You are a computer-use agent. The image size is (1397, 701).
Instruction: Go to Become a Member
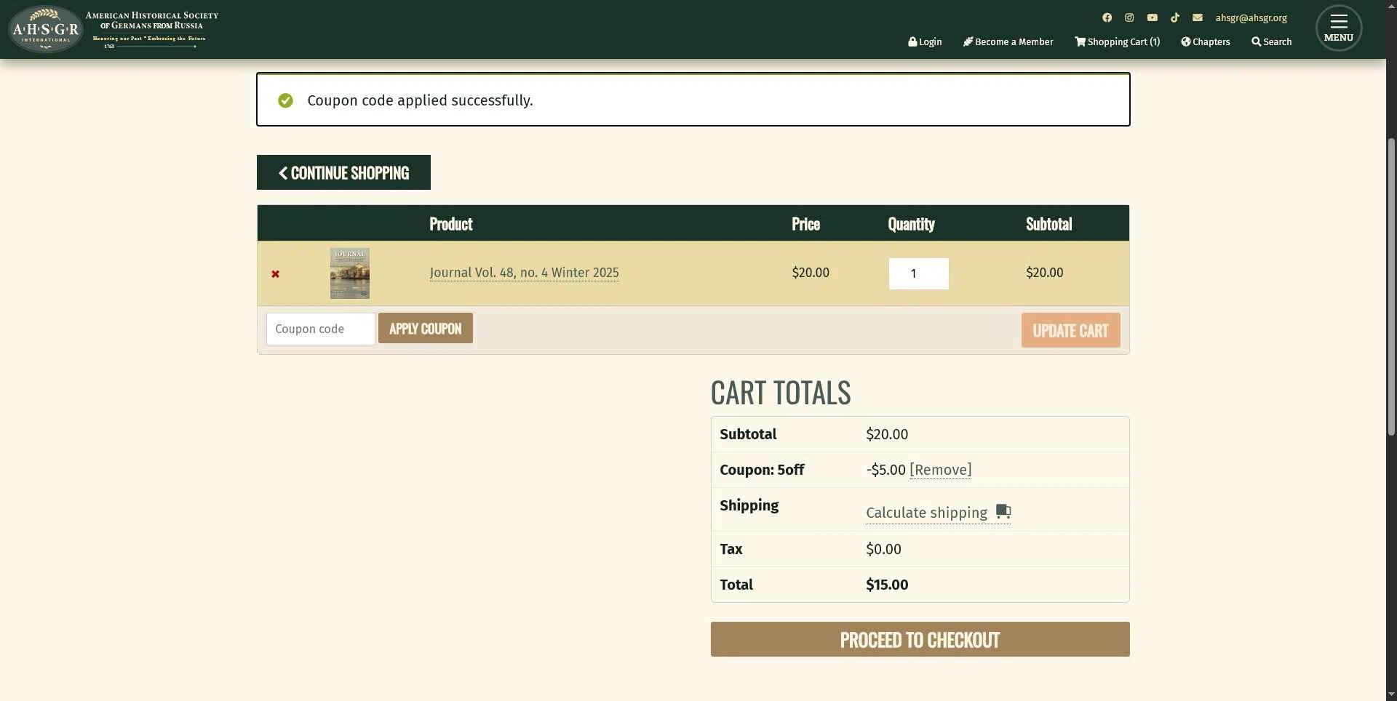[x=1008, y=41]
